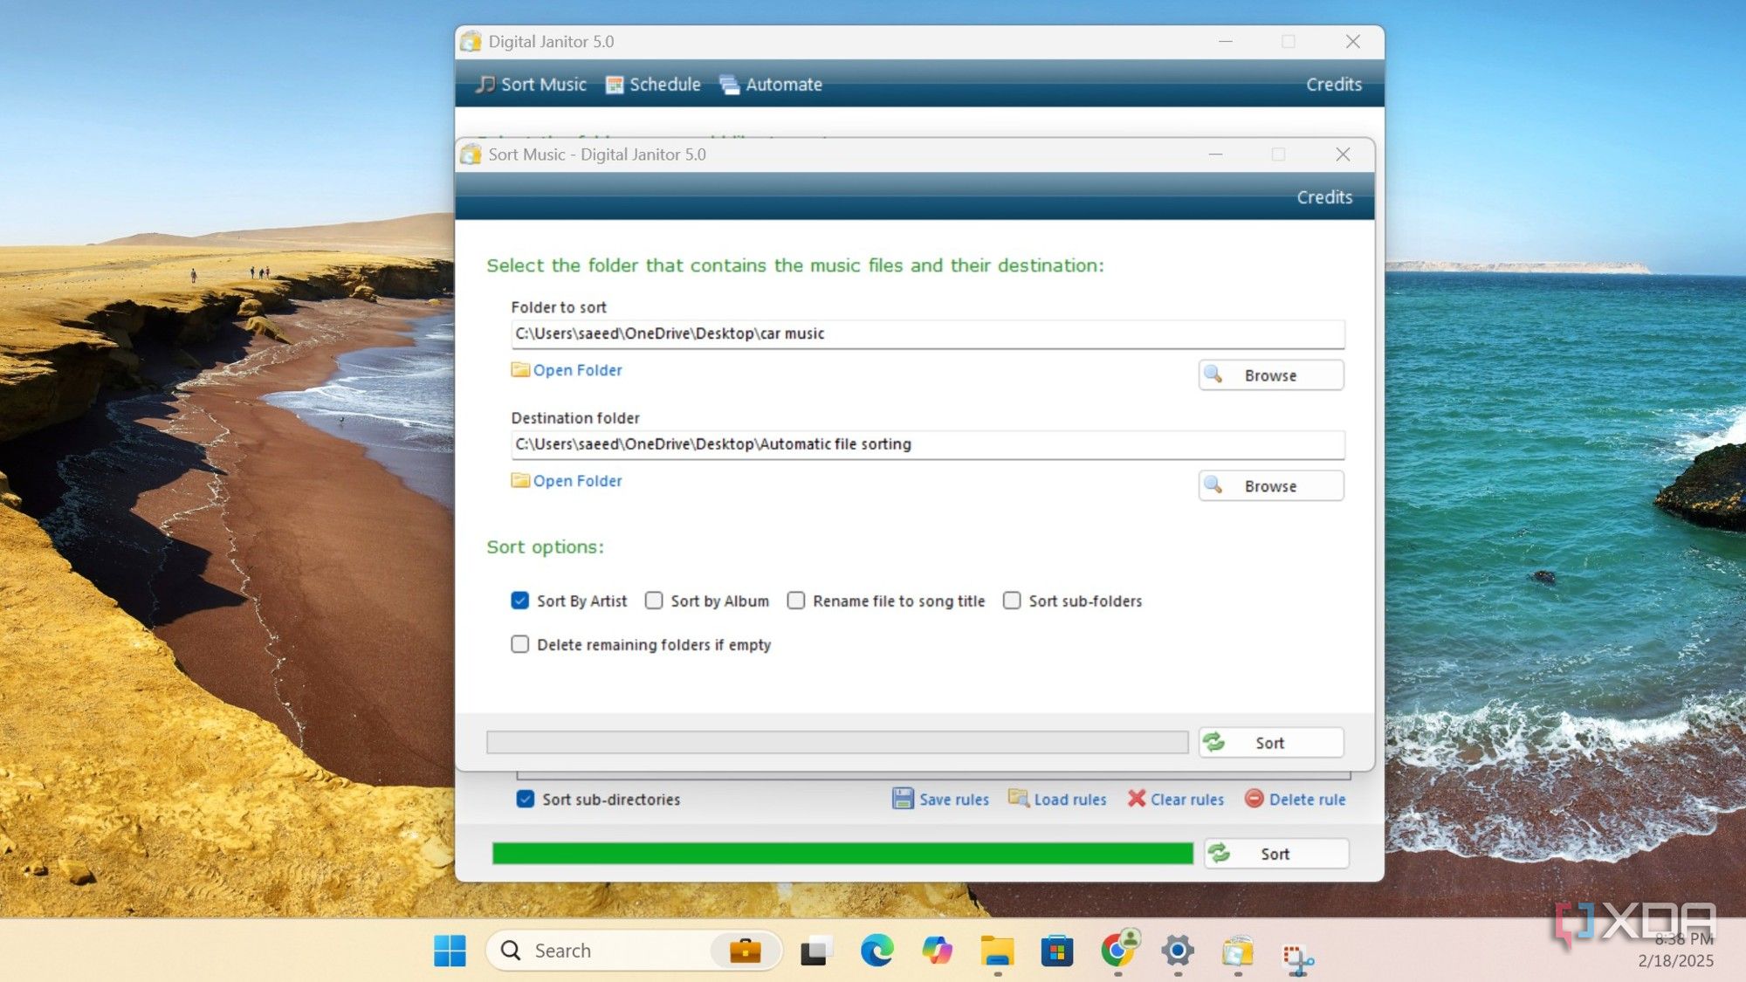The height and width of the screenshot is (982, 1746).
Task: Click the date 2/18/2025 in system tray
Action: 1675,960
